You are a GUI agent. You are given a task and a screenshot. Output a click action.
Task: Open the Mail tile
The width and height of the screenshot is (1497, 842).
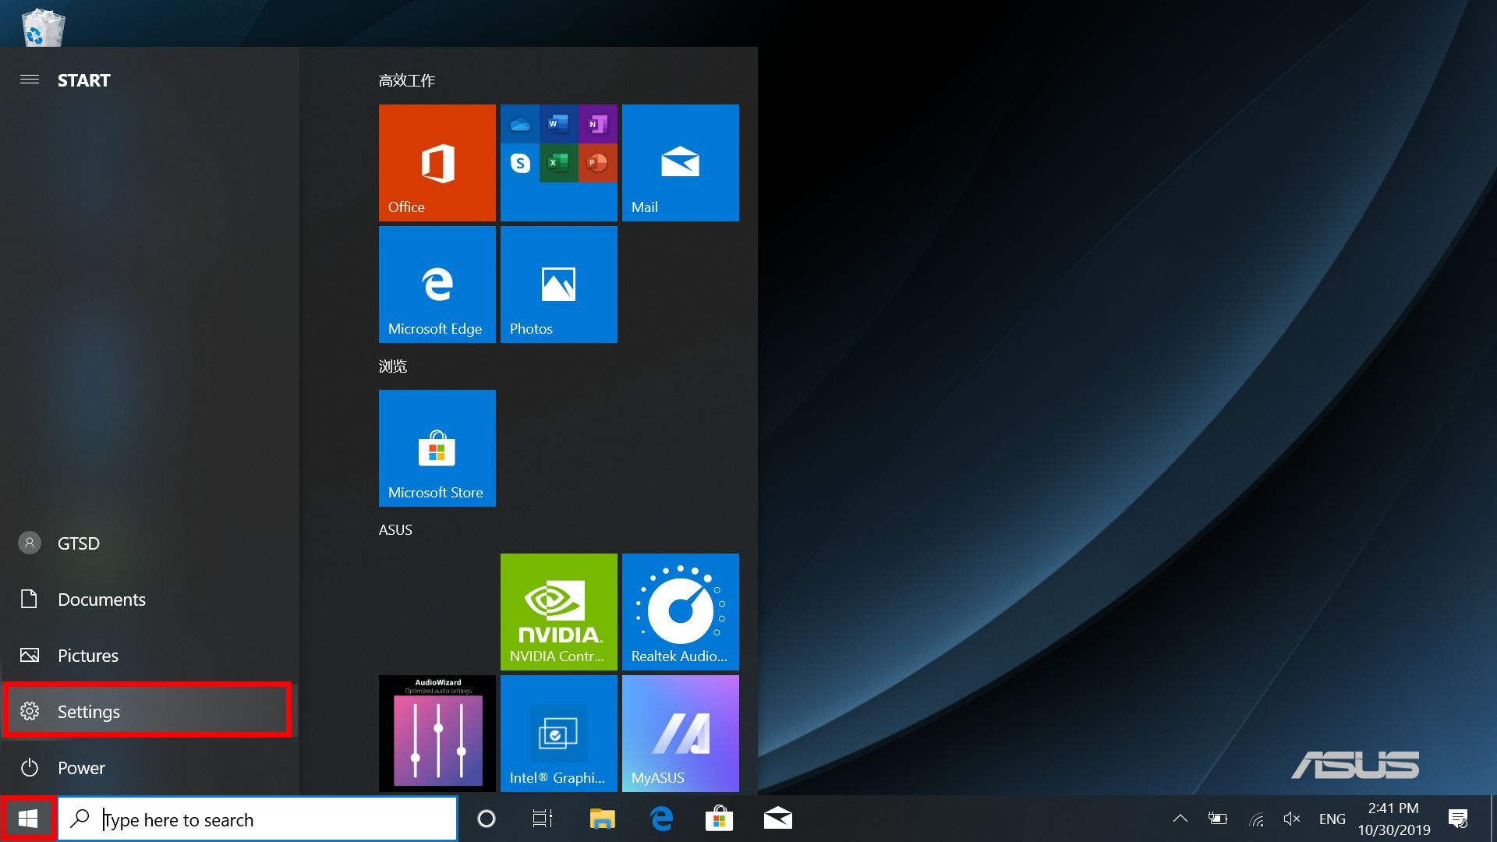[x=681, y=163]
